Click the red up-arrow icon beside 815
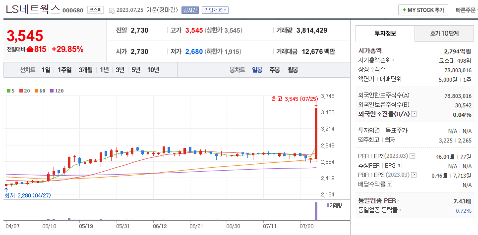478x235 pixels. click(x=30, y=49)
